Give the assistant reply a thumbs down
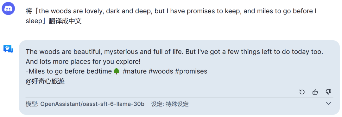 tap(328, 92)
